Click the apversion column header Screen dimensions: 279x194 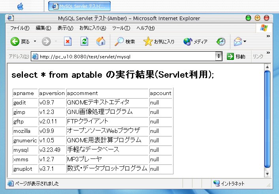[x=52, y=93]
